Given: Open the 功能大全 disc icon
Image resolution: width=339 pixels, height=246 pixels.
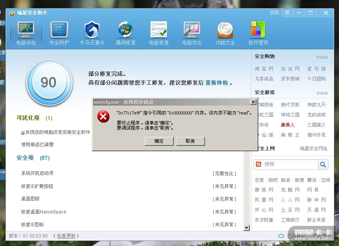Looking at the screenshot, I should tap(225, 30).
